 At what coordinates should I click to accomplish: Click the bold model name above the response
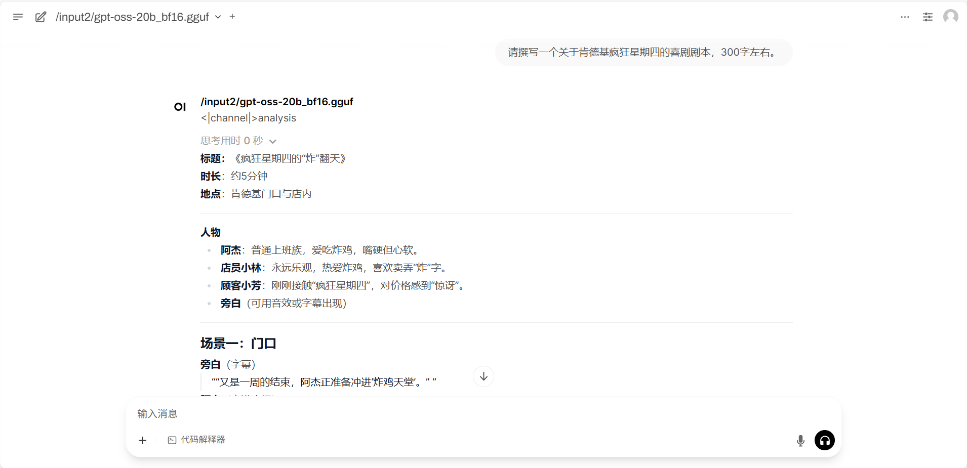pyautogui.click(x=276, y=102)
